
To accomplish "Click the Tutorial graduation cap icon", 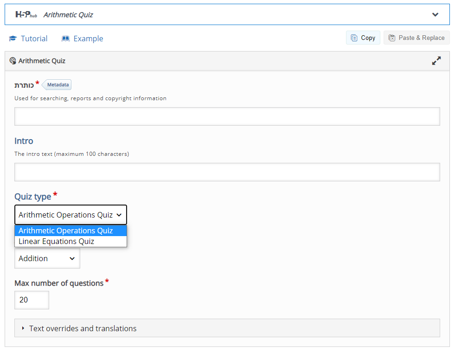I will click(13, 39).
